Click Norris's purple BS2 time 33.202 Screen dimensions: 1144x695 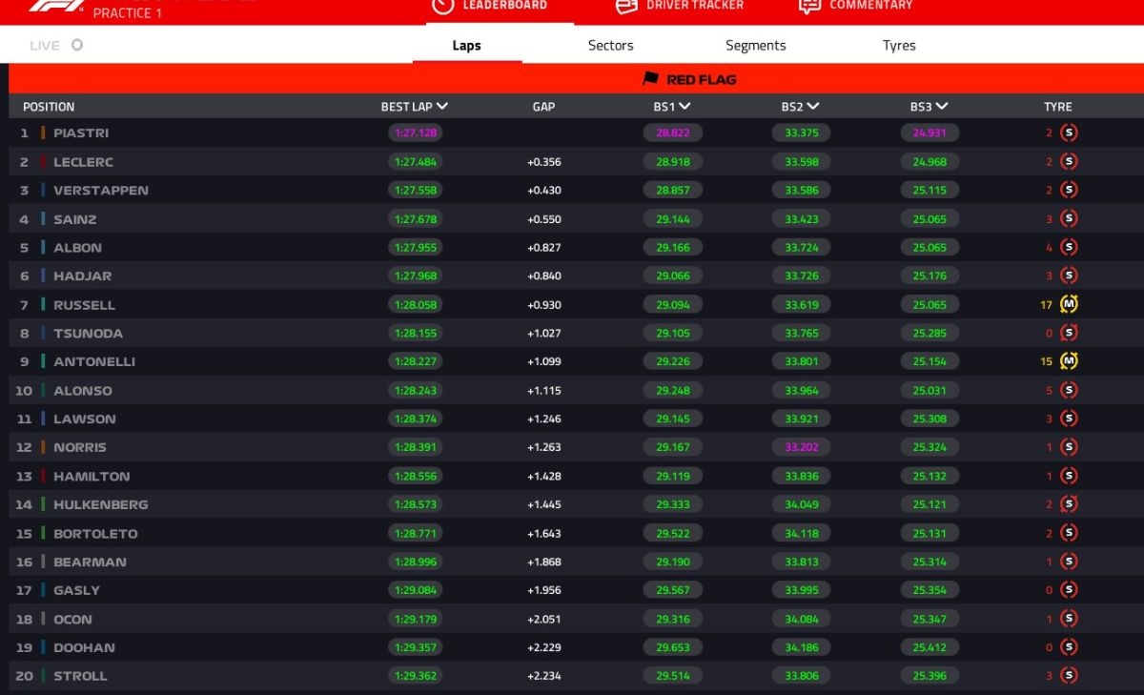click(801, 447)
